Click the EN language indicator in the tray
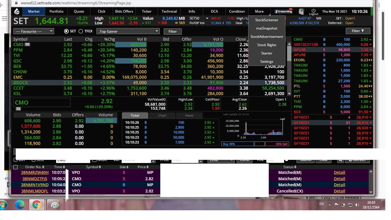The width and height of the screenshot is (391, 220). (x=321, y=204)
